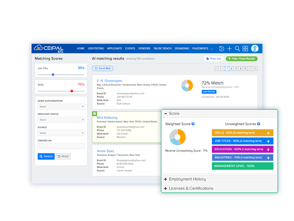Open the search magnifier icon in header
This screenshot has height=221, width=294.
click(x=237, y=48)
